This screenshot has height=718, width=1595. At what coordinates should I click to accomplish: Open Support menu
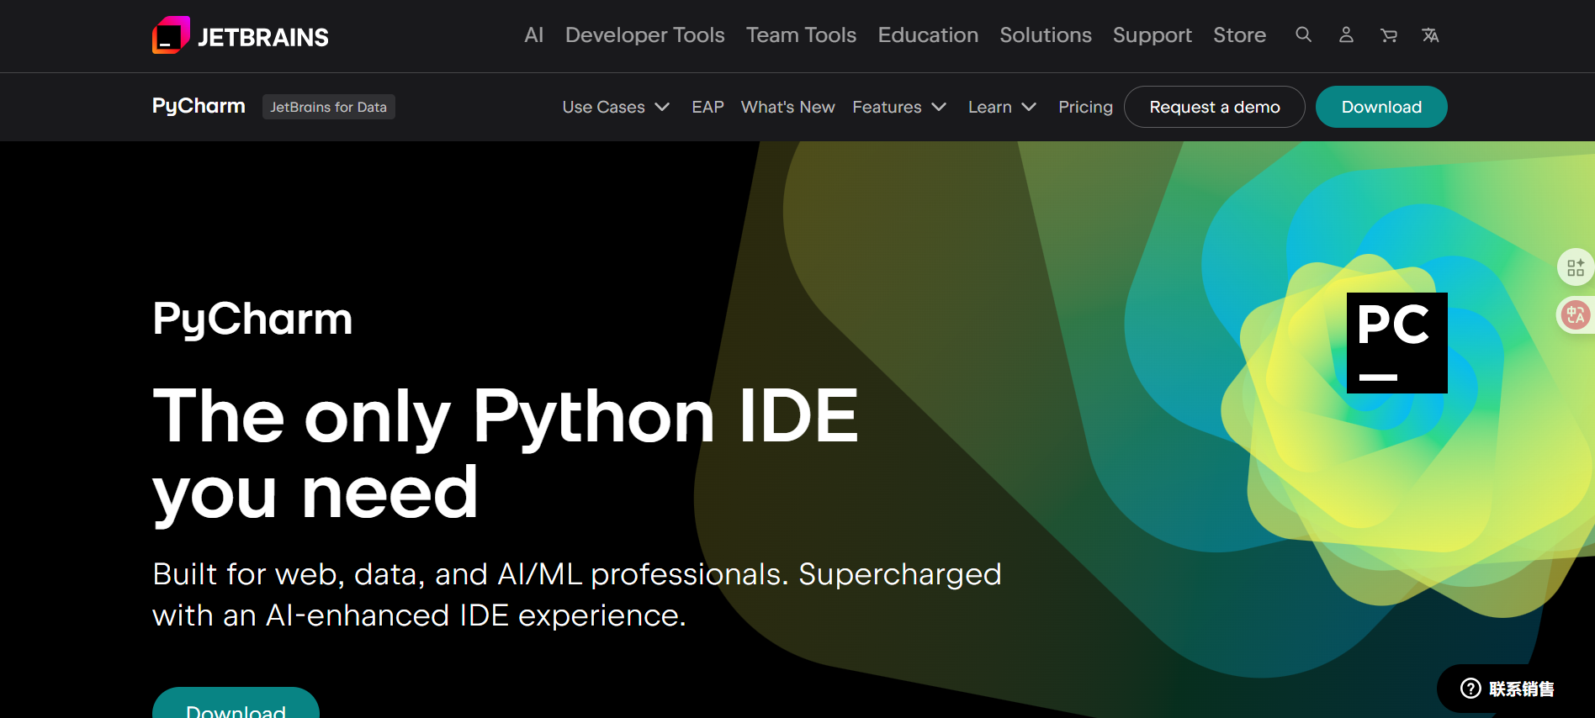tap(1153, 35)
